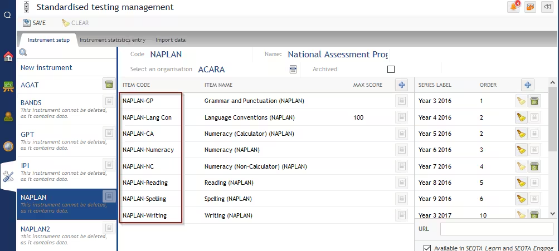Click the clear broom icon for Year 8 2016

pyautogui.click(x=521, y=183)
